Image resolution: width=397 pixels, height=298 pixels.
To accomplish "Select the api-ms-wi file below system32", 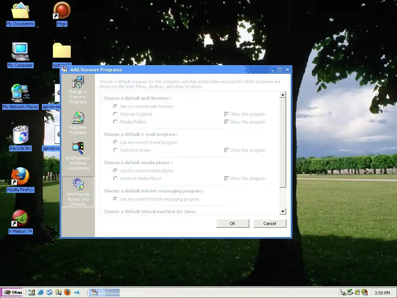I will click(51, 97).
